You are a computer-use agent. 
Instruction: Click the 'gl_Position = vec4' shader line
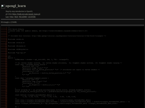[x=46, y=73]
